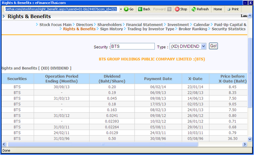Image resolution: width=254 pixels, height=155 pixels.
Task: Select dividend value 0.19 cell
Action: [112, 93]
